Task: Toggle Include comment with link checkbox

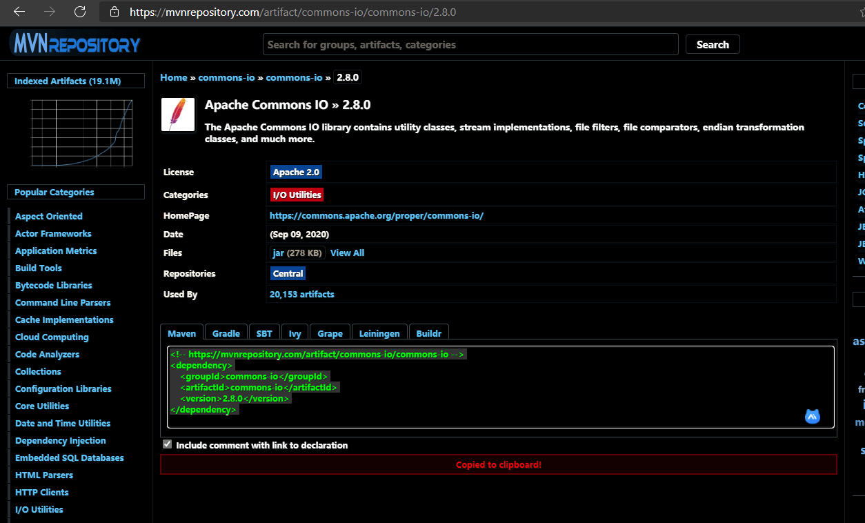Action: (x=167, y=444)
